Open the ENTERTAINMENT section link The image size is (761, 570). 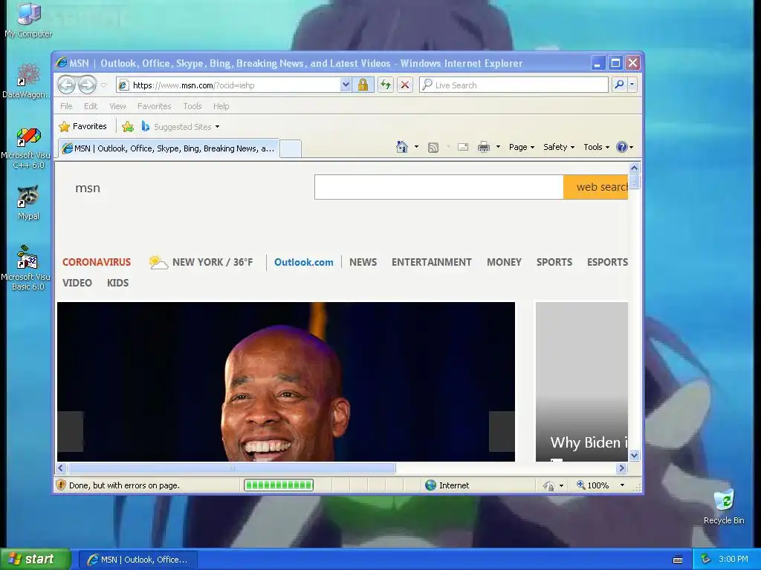[x=432, y=262]
